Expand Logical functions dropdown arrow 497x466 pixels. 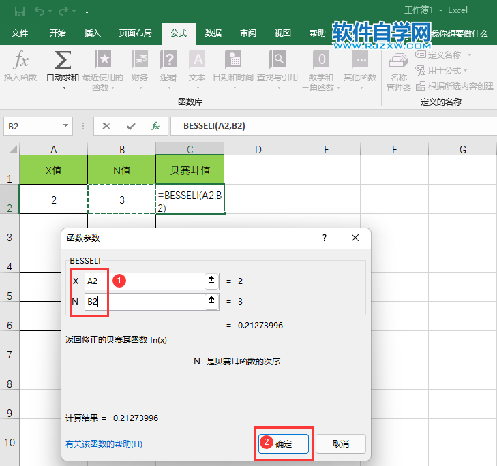pos(169,88)
